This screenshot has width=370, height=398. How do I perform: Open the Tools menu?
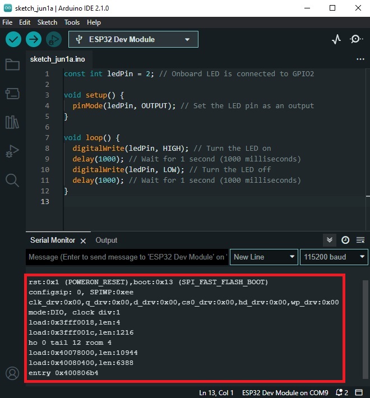(72, 22)
